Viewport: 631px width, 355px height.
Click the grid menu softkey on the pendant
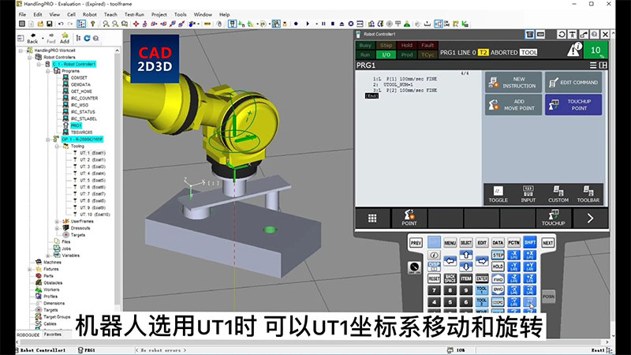[372, 218]
